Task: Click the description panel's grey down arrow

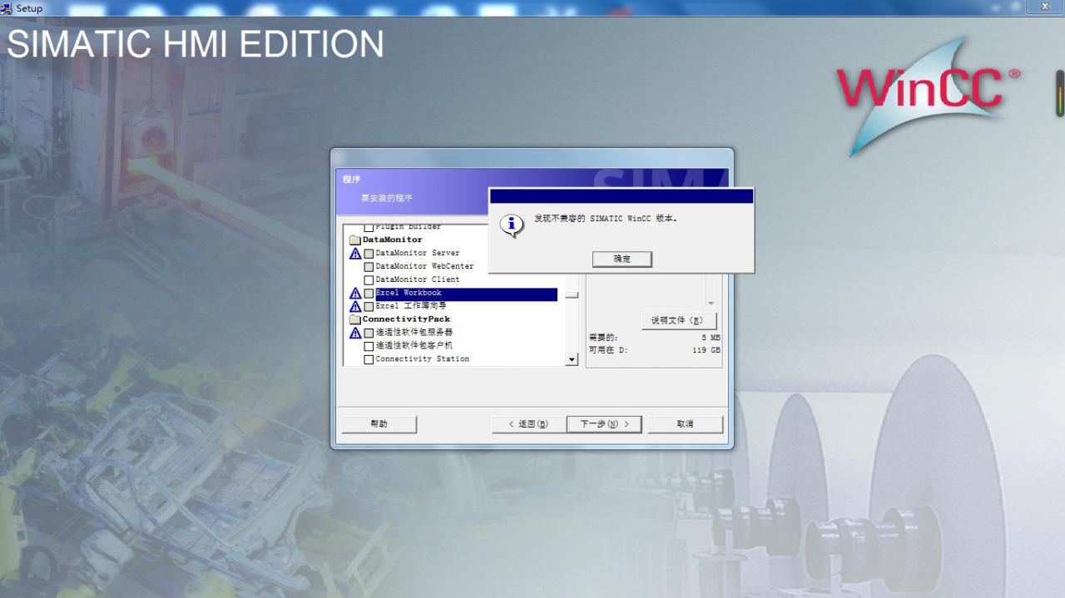Action: point(711,304)
